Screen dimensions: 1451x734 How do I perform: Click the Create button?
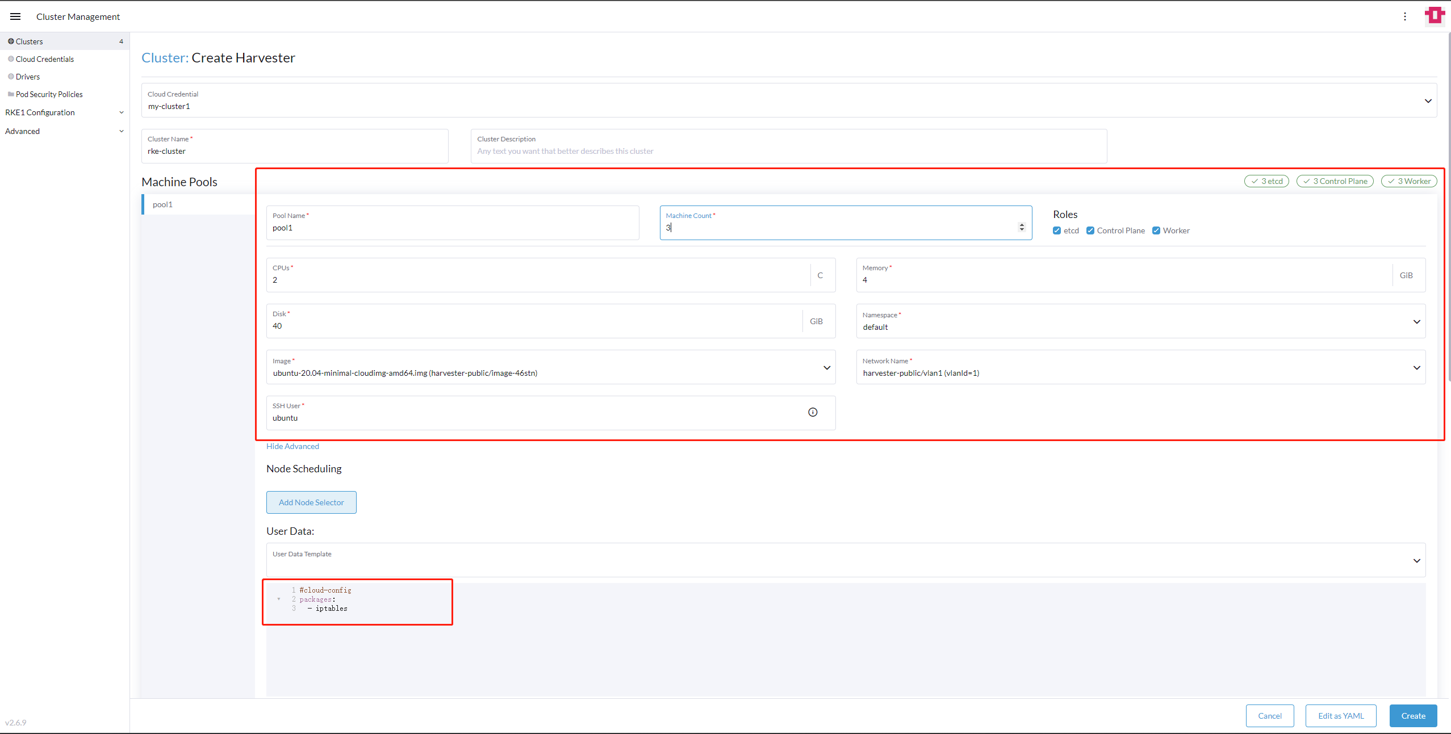(1413, 716)
